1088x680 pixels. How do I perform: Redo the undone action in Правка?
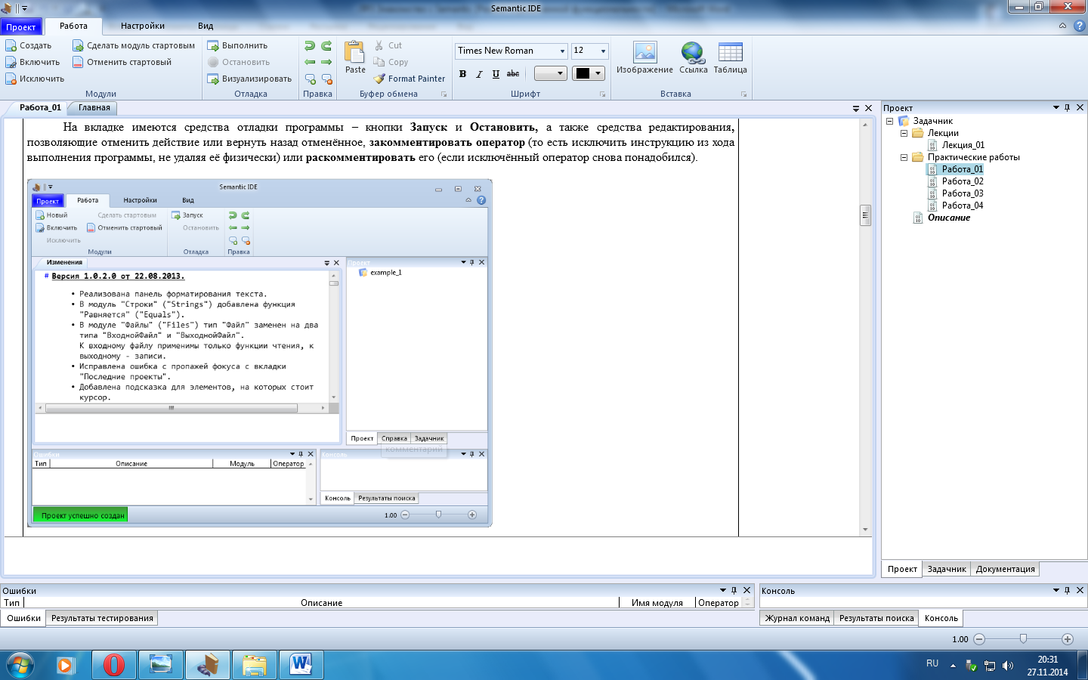(x=326, y=46)
